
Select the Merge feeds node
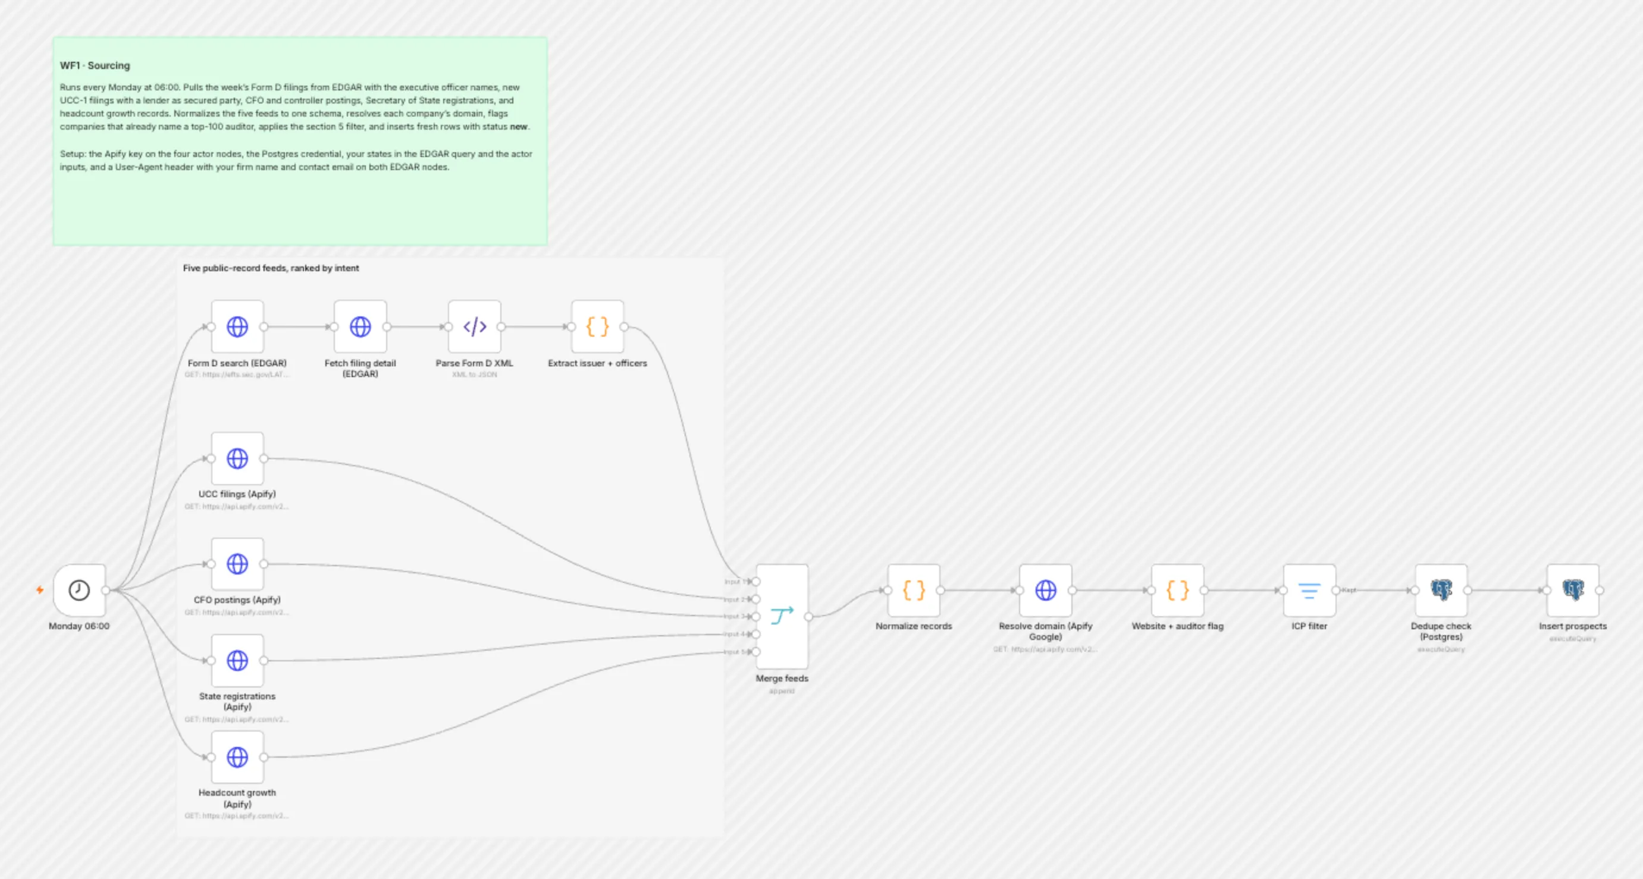[782, 616]
